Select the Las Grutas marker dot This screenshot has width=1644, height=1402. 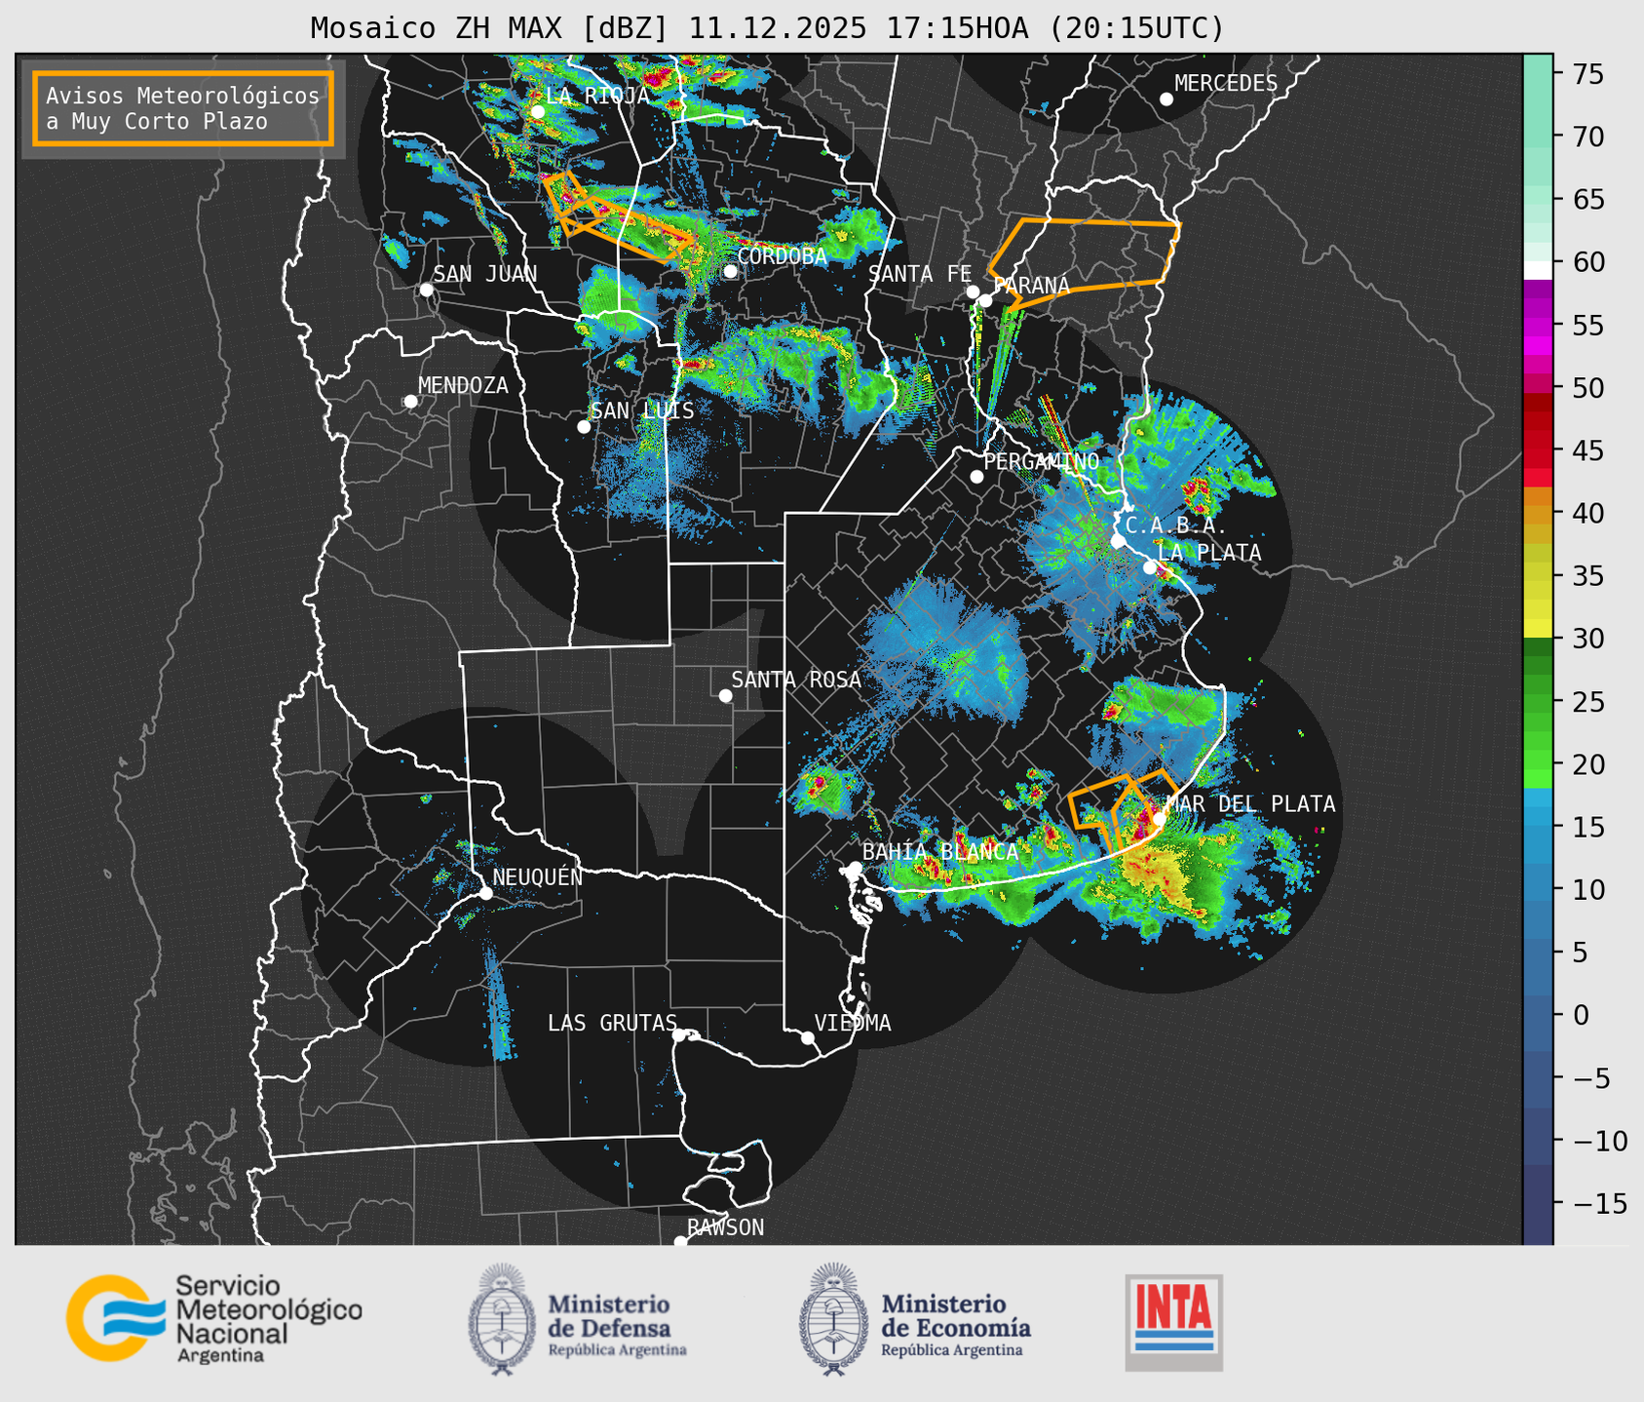coord(679,1034)
